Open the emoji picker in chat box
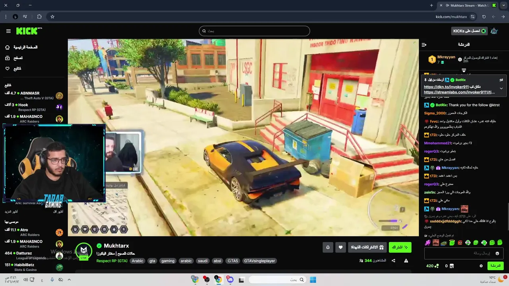The image size is (509, 286). 497,253
